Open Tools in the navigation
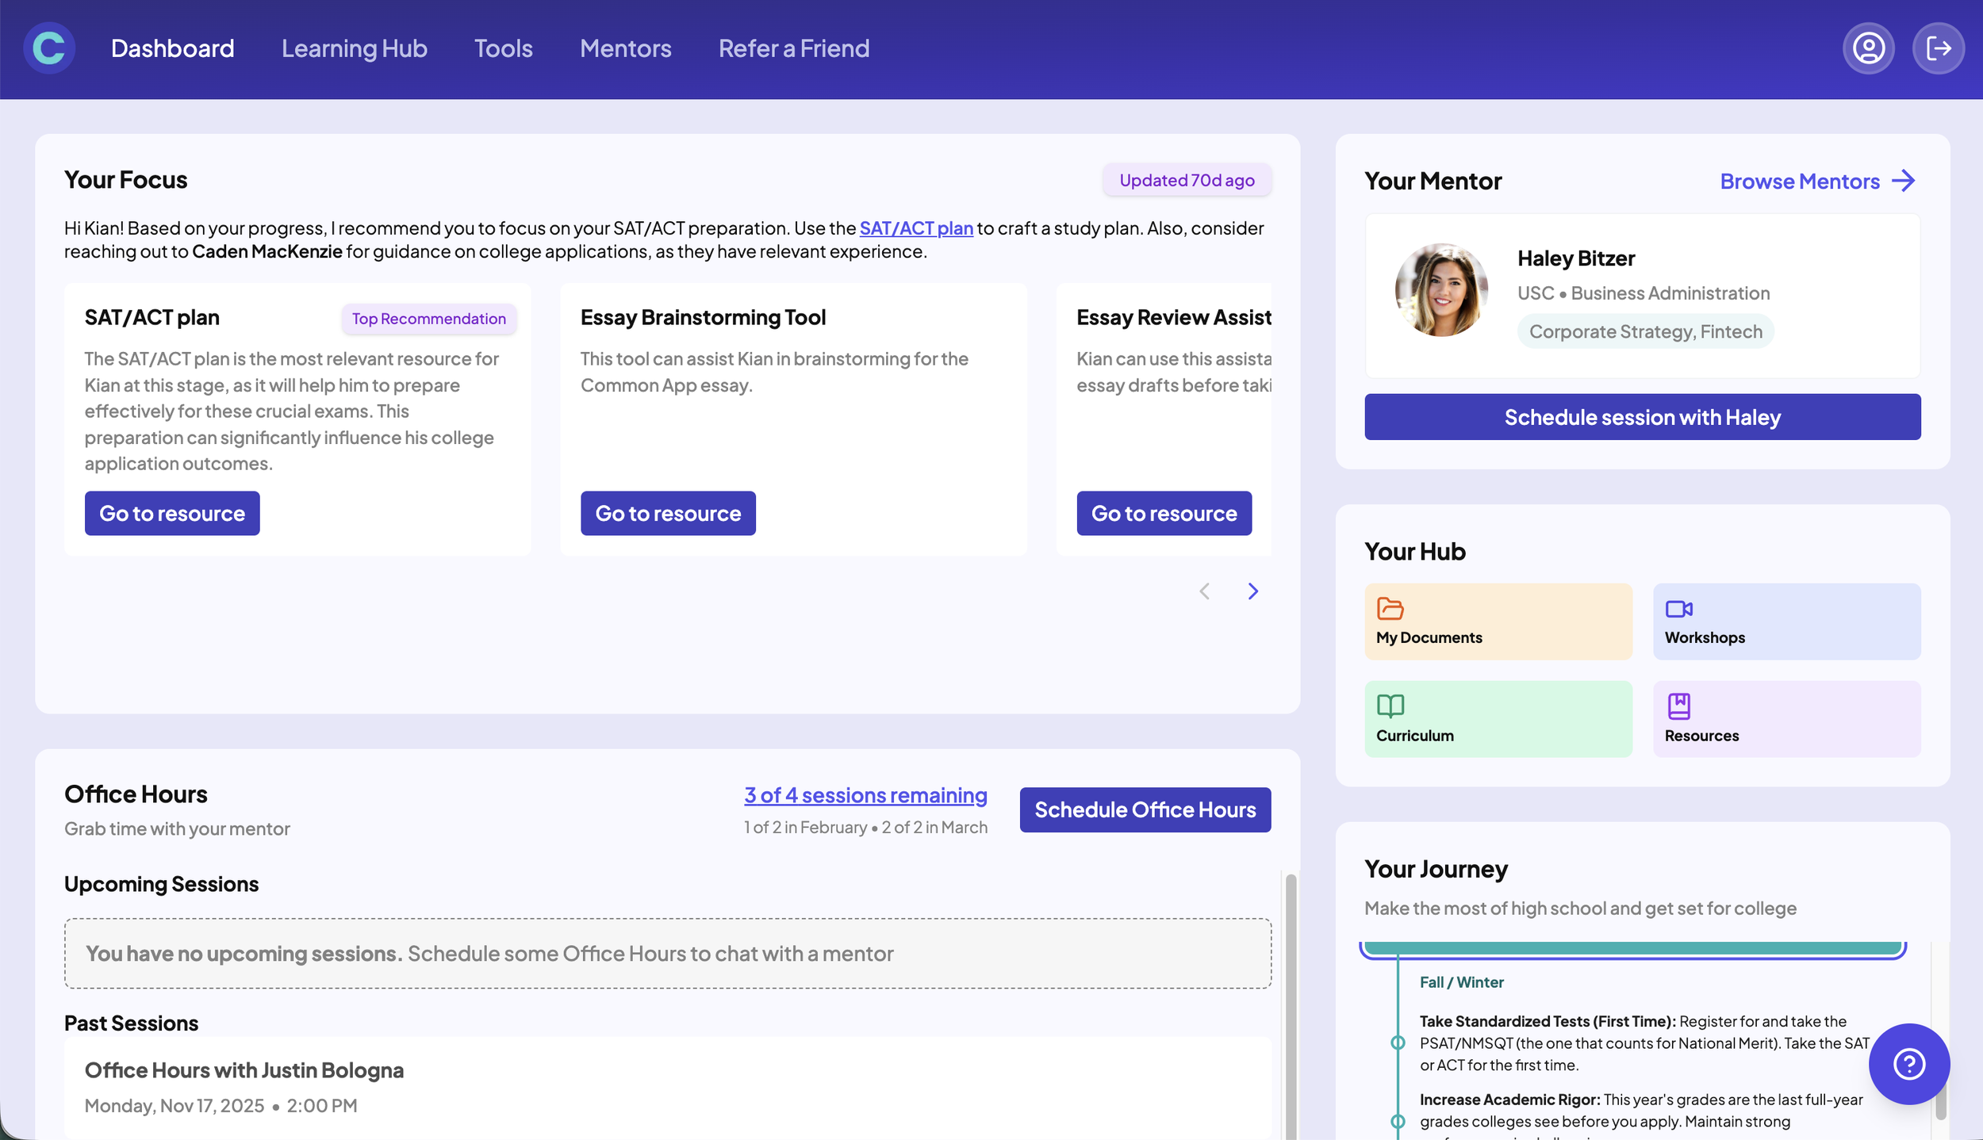Image resolution: width=1983 pixels, height=1140 pixels. (503, 48)
